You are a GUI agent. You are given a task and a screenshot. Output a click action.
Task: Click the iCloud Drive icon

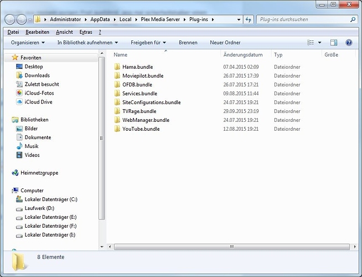pyautogui.click(x=19, y=102)
